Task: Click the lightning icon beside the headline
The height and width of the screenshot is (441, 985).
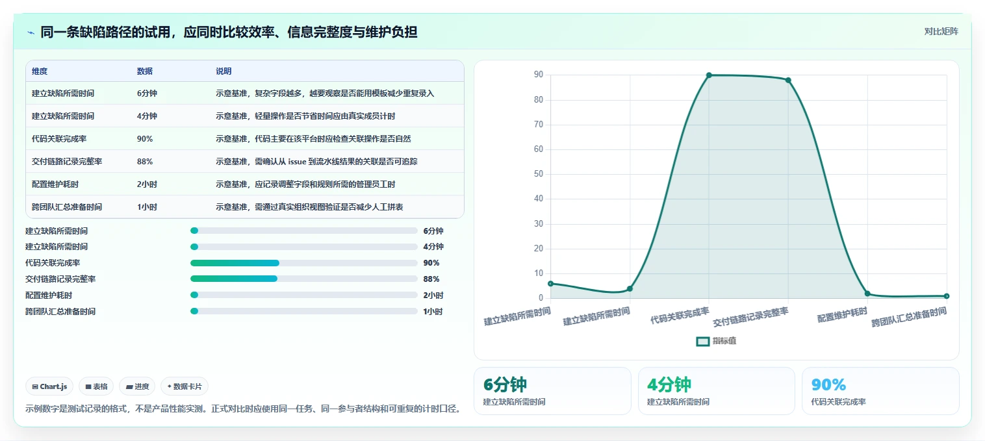Action: (31, 32)
